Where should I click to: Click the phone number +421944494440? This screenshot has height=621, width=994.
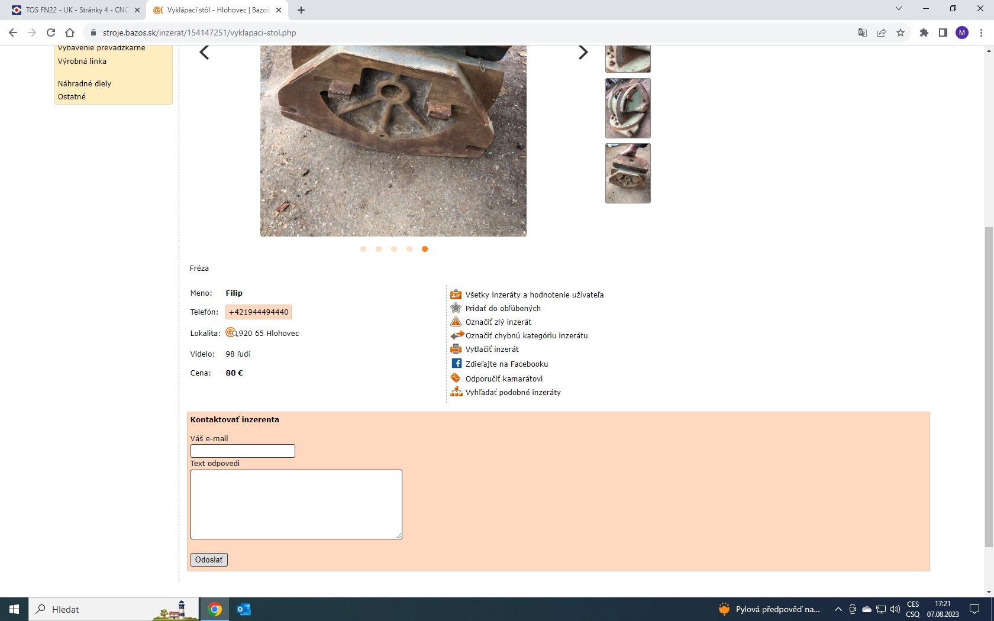259,312
